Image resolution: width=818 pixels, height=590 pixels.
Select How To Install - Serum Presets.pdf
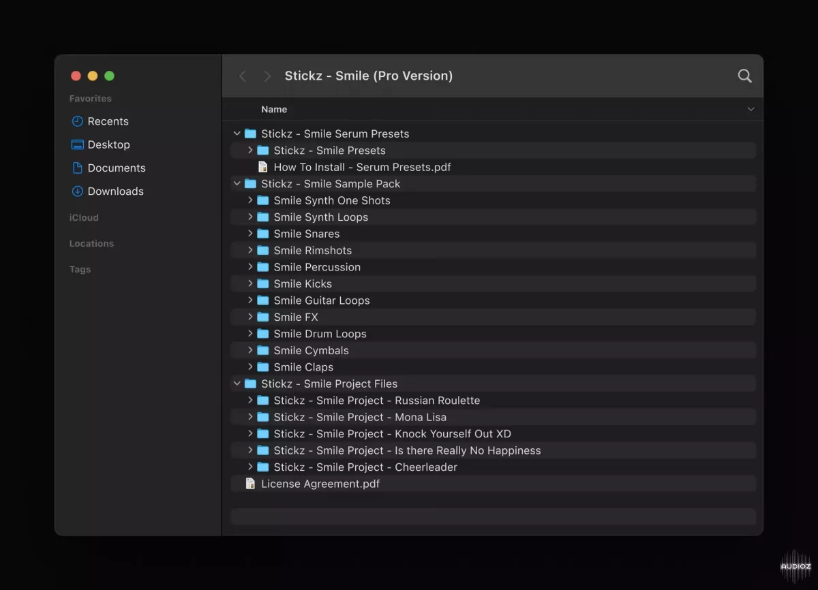362,167
